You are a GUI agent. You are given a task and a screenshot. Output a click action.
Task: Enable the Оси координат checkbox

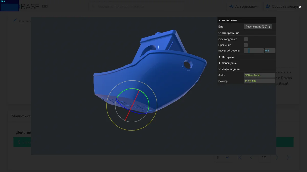pos(246,39)
